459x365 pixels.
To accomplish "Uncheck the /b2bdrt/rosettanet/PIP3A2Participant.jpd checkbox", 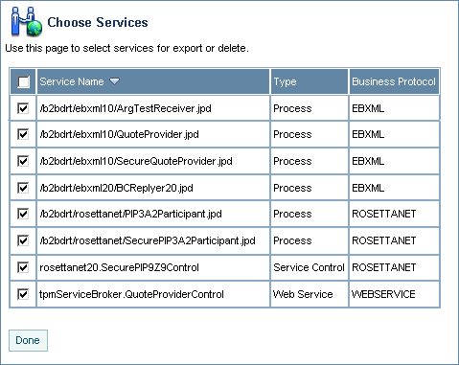I will coord(23,214).
